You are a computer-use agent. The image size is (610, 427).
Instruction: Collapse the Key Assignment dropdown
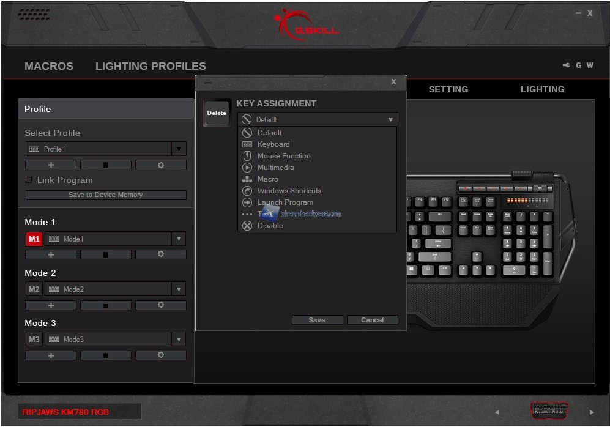(x=390, y=120)
